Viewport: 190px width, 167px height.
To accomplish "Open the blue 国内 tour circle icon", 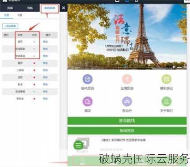I will pos(87,79).
